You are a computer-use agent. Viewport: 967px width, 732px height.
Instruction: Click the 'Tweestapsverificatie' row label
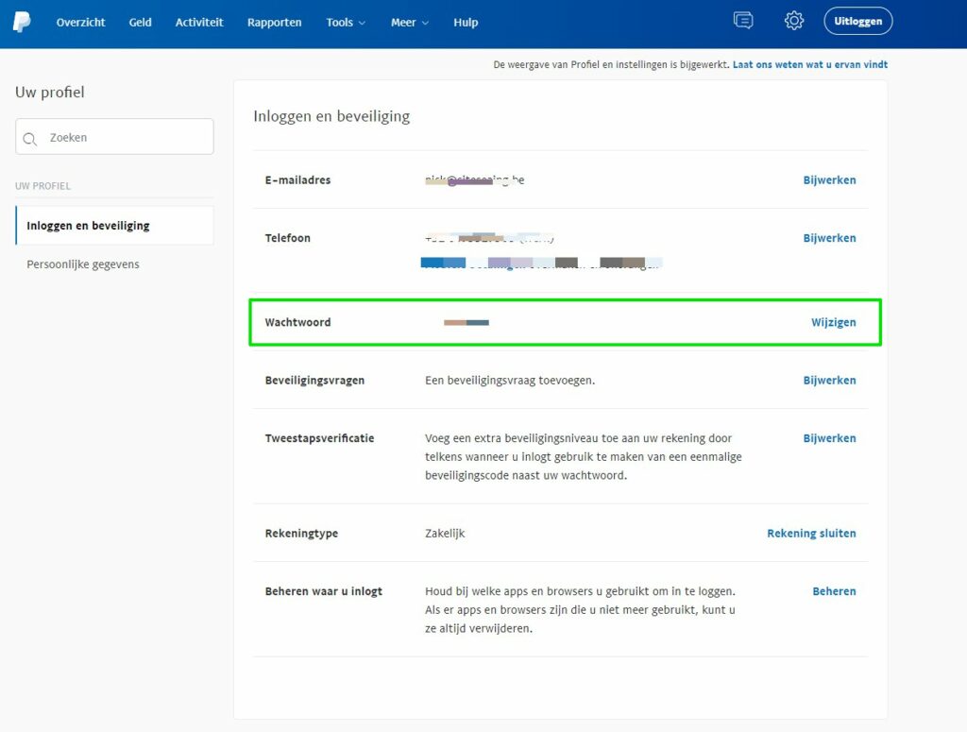tap(319, 438)
